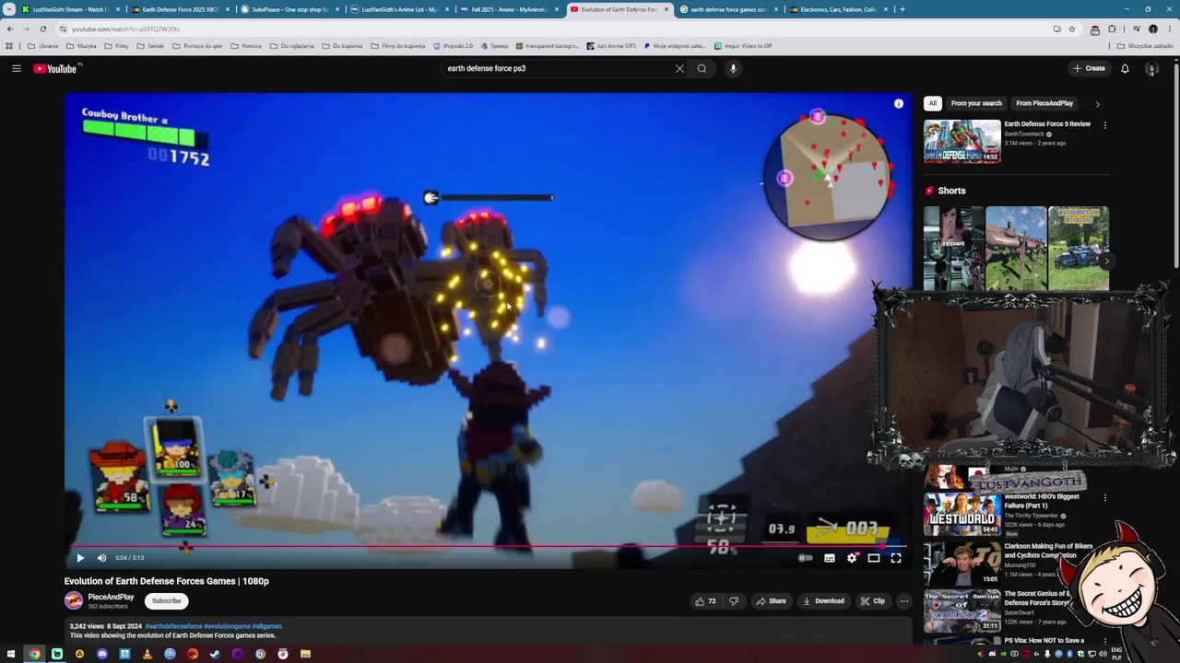Click the Download button
Image resolution: width=1180 pixels, height=663 pixels.
pyautogui.click(x=823, y=601)
